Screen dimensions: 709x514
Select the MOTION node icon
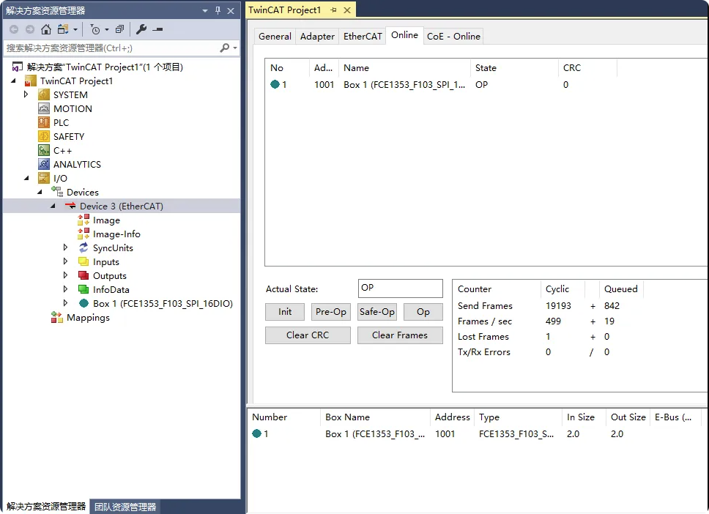[44, 108]
